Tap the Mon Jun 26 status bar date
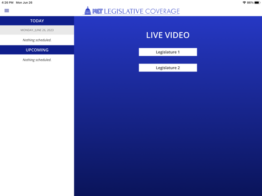 click(x=24, y=2)
